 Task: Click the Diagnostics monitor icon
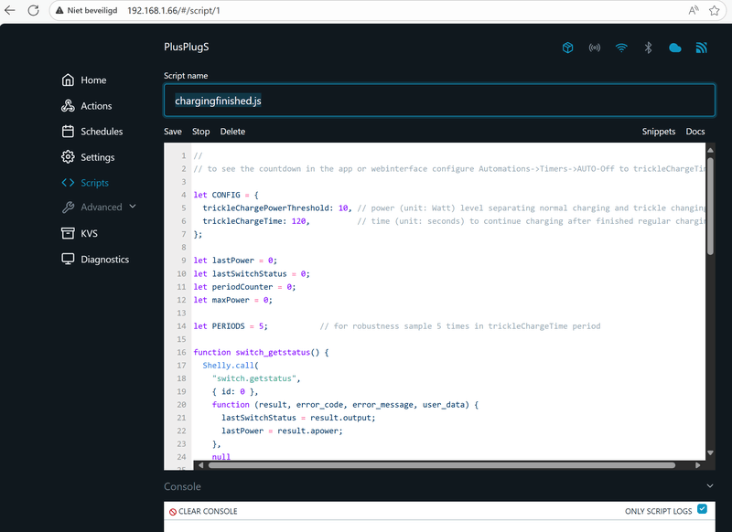click(68, 260)
